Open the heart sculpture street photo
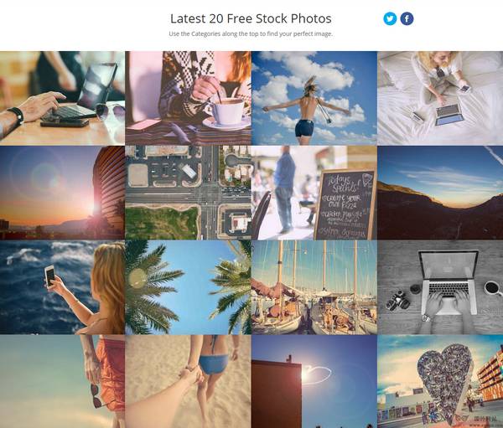Screen dimensions: 503x428 [440, 381]
